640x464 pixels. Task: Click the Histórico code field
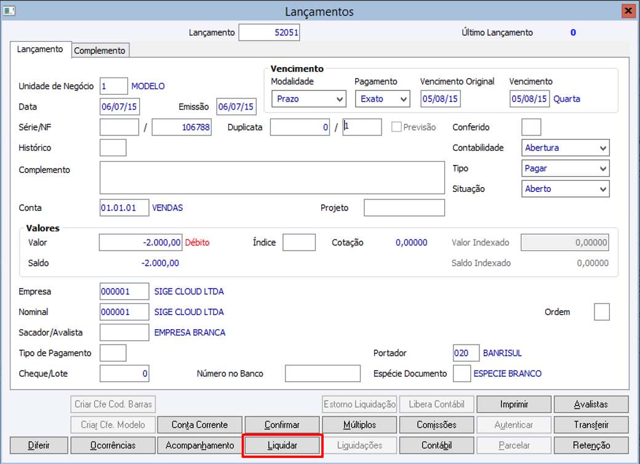[x=113, y=148]
